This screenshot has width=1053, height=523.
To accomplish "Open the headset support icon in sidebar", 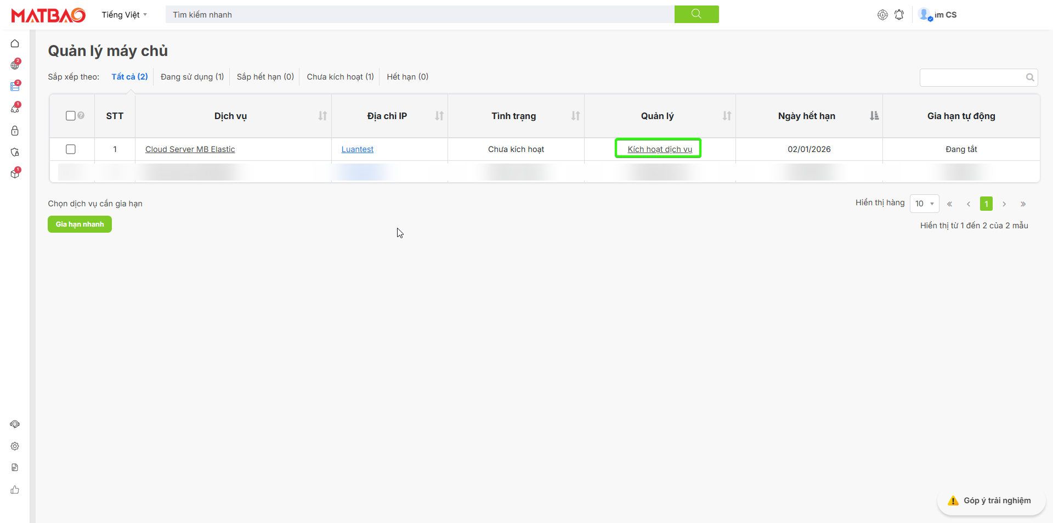I will tap(15, 424).
